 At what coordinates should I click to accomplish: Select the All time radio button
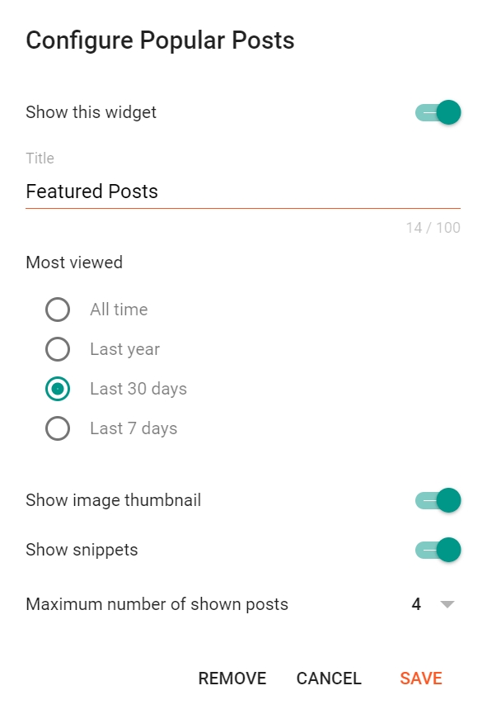(x=58, y=310)
